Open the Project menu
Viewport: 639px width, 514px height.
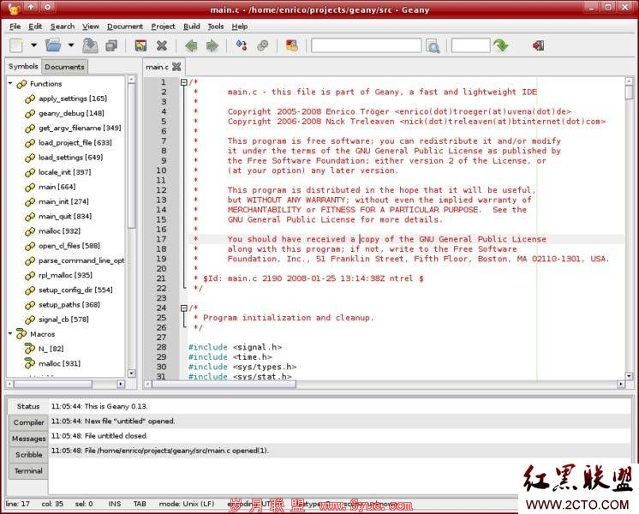point(163,27)
